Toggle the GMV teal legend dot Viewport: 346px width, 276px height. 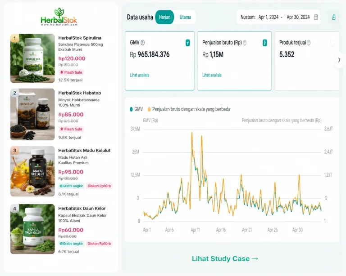pyautogui.click(x=131, y=109)
